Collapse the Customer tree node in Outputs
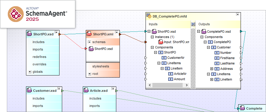 pyautogui.click(x=208, y=48)
